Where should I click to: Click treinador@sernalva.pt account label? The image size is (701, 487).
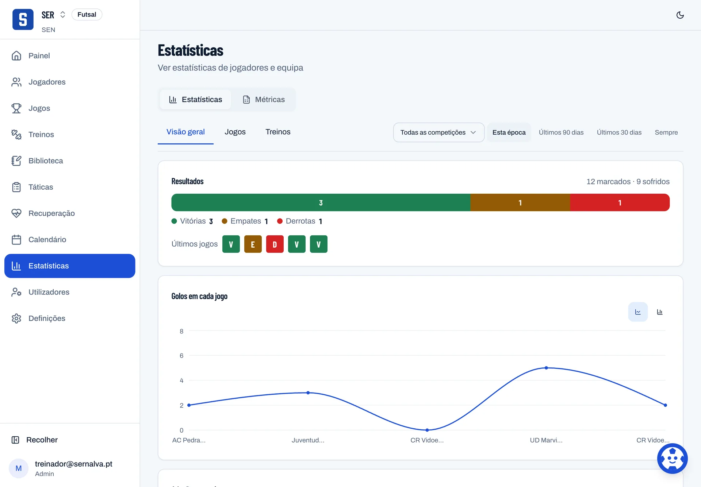[x=73, y=464]
